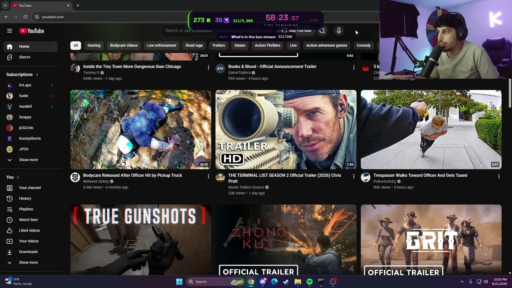
Task: Select the Gaming filter chip
Action: tap(94, 45)
